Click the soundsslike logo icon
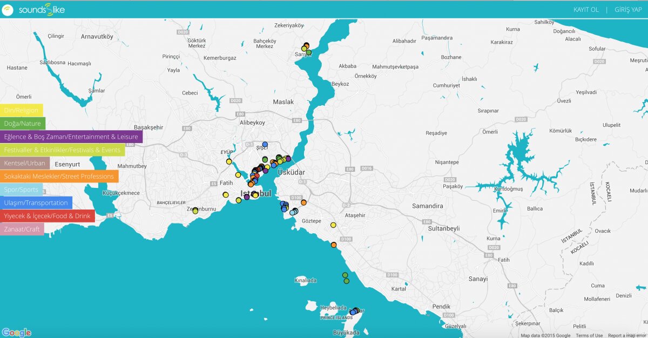 tap(8, 10)
